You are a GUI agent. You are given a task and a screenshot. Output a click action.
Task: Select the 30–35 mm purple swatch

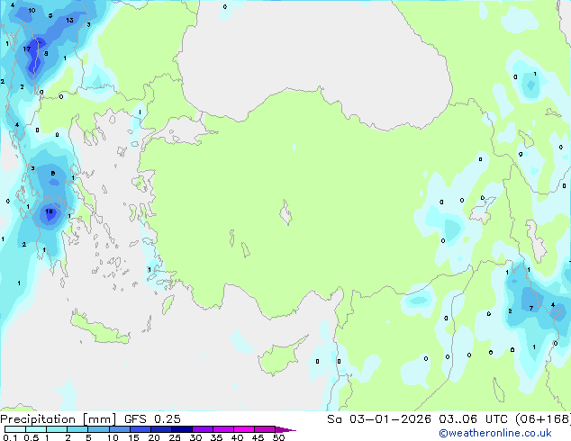(x=202, y=429)
